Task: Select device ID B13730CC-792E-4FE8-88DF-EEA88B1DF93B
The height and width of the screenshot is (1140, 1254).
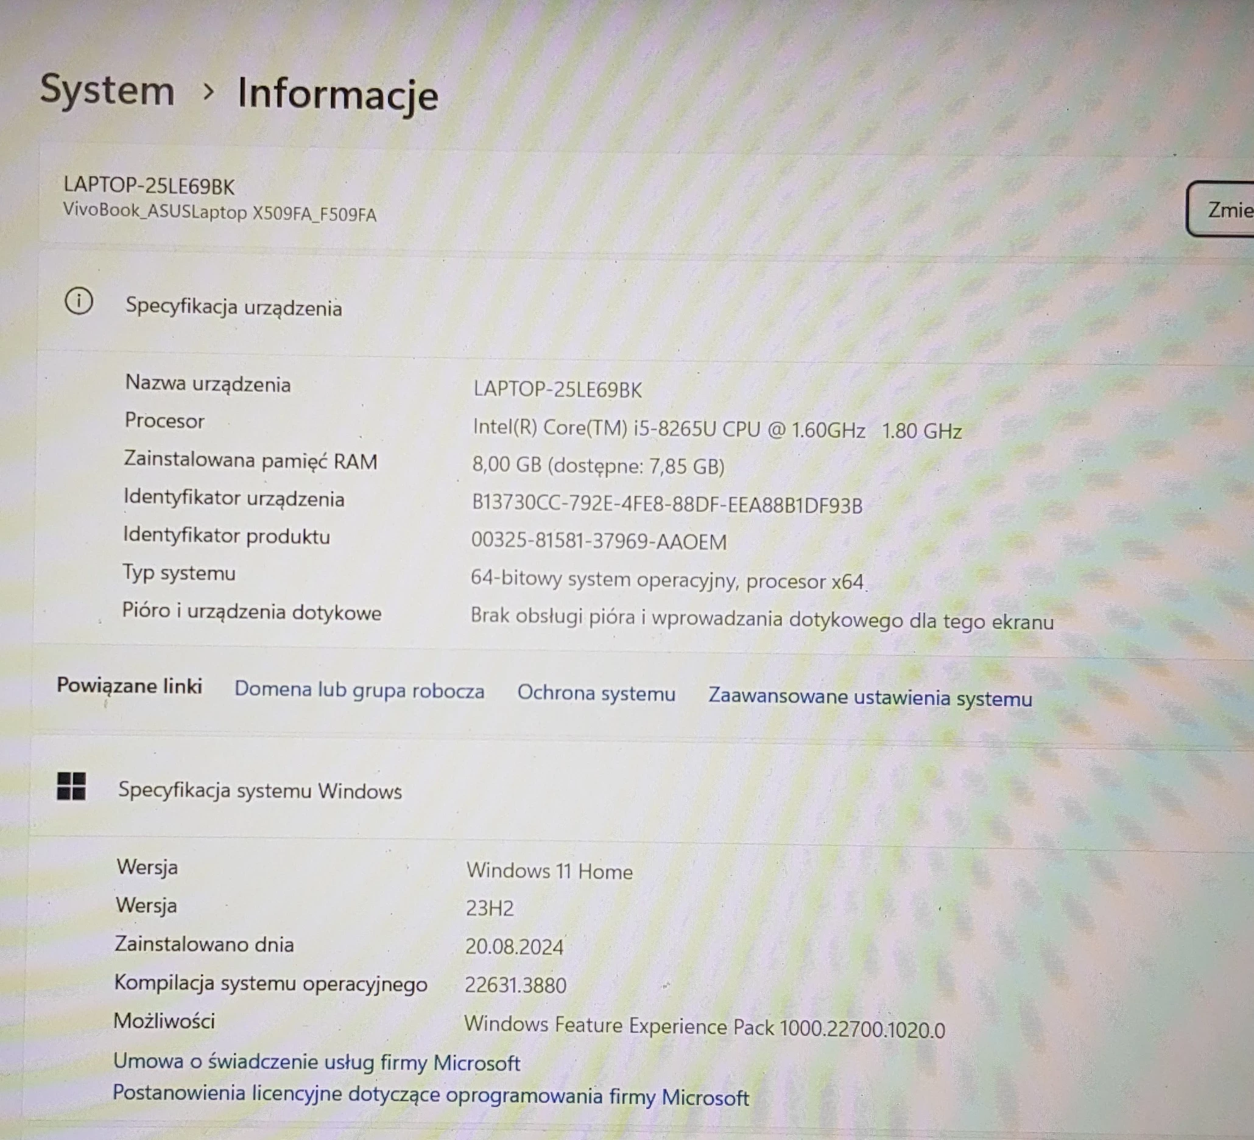Action: (667, 505)
